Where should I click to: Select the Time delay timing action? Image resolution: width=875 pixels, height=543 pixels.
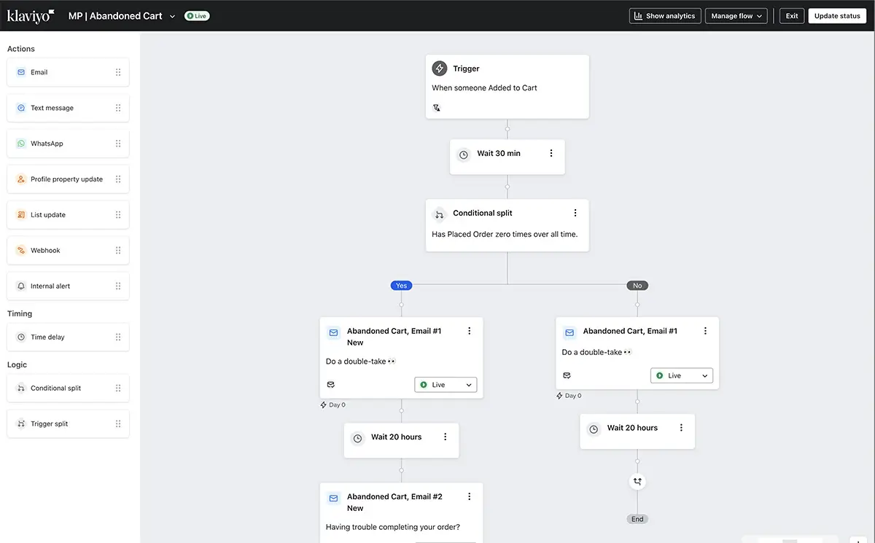(22, 337)
